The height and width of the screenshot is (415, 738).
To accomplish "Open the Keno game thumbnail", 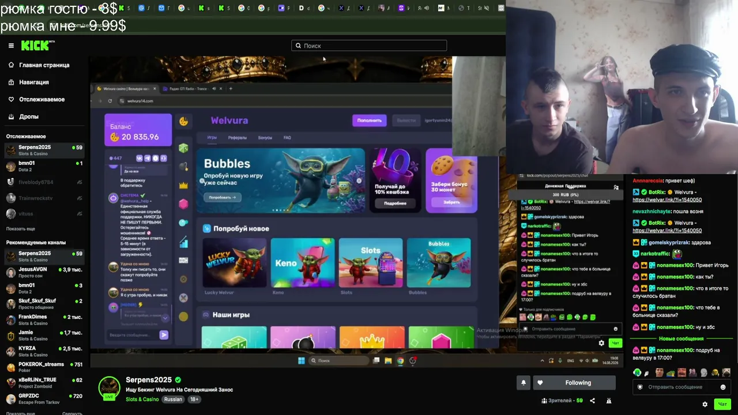I will (303, 263).
